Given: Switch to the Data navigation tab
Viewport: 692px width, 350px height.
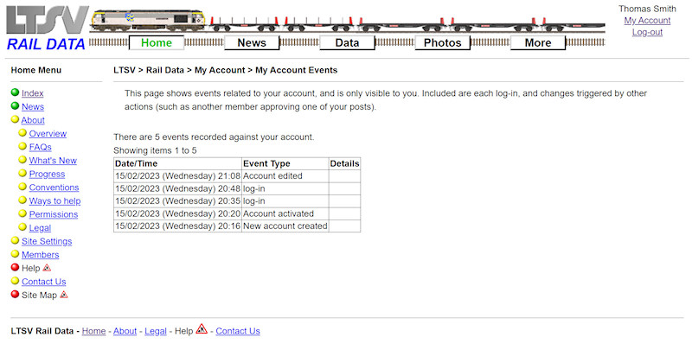Looking at the screenshot, I should click(347, 42).
